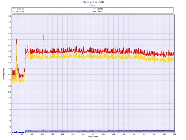Click the dark blue DRAM legend swatch
This screenshot has height=140, width=186.
tap(95, 11)
